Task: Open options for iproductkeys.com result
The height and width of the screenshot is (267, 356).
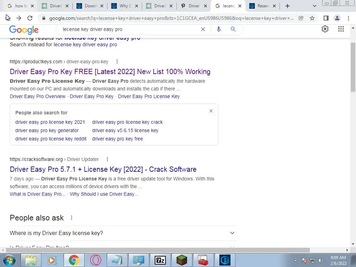Action: (117, 62)
